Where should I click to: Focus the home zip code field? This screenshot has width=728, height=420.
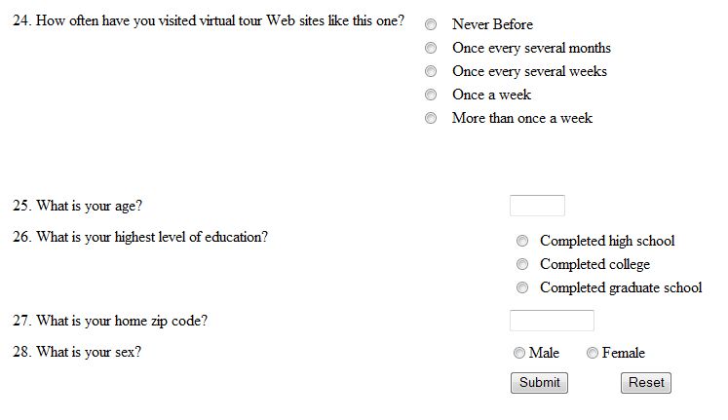pyautogui.click(x=552, y=321)
